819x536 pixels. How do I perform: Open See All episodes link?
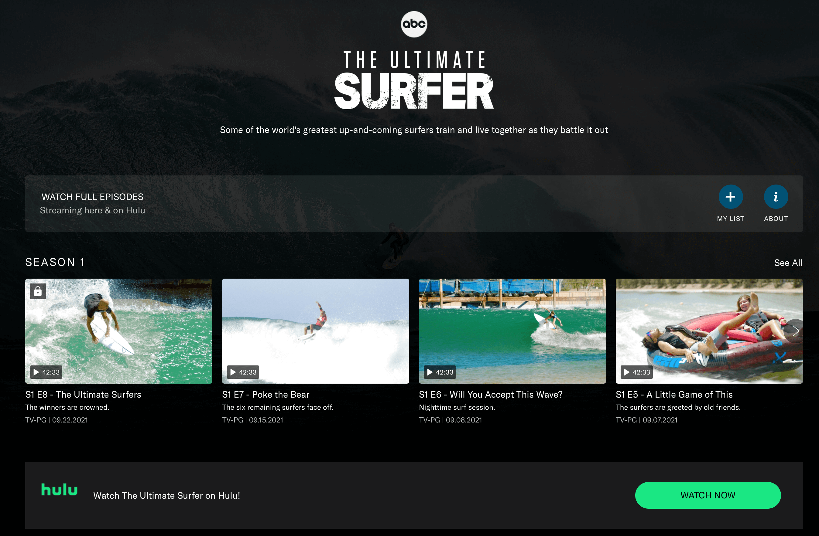pos(788,263)
